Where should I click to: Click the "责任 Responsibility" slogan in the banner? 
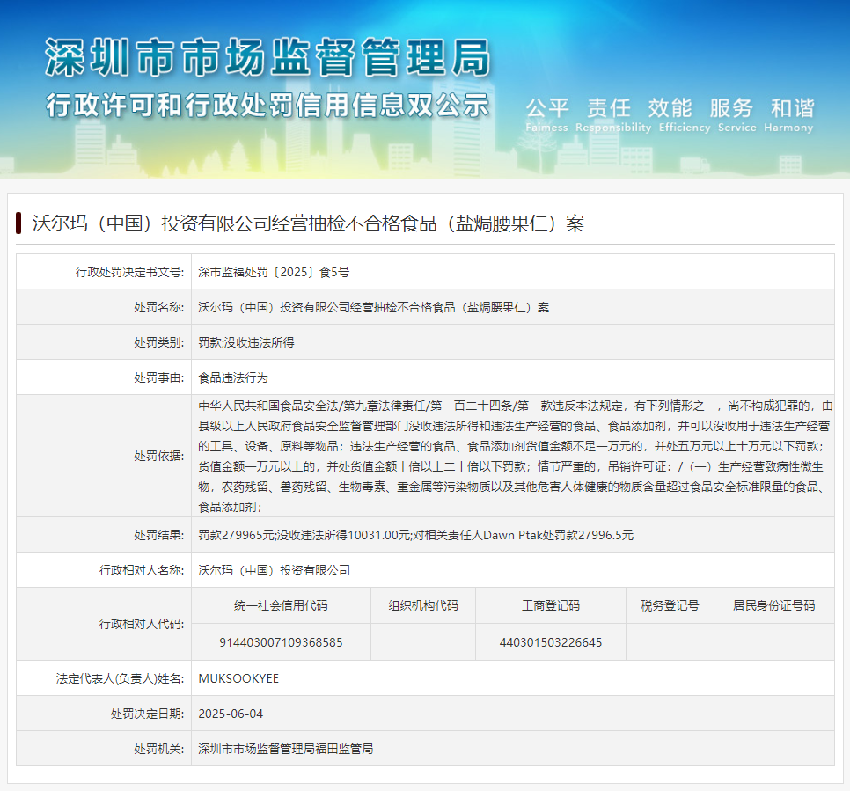click(x=613, y=115)
